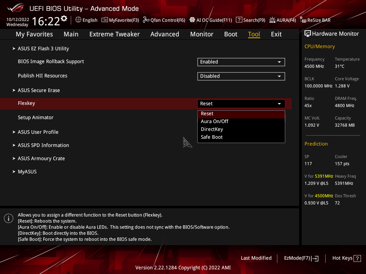Click the Qfan Control fan icon
Viewport: 366px width, 274px height.
[146, 20]
